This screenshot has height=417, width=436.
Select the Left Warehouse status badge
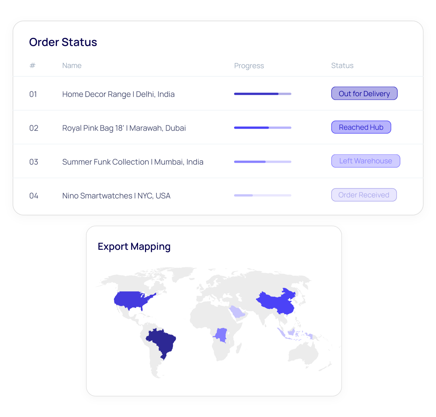tap(365, 161)
